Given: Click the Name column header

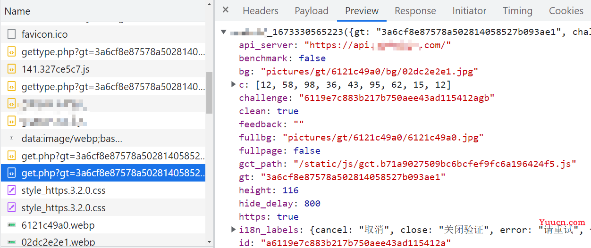Looking at the screenshot, I should pos(17,11).
